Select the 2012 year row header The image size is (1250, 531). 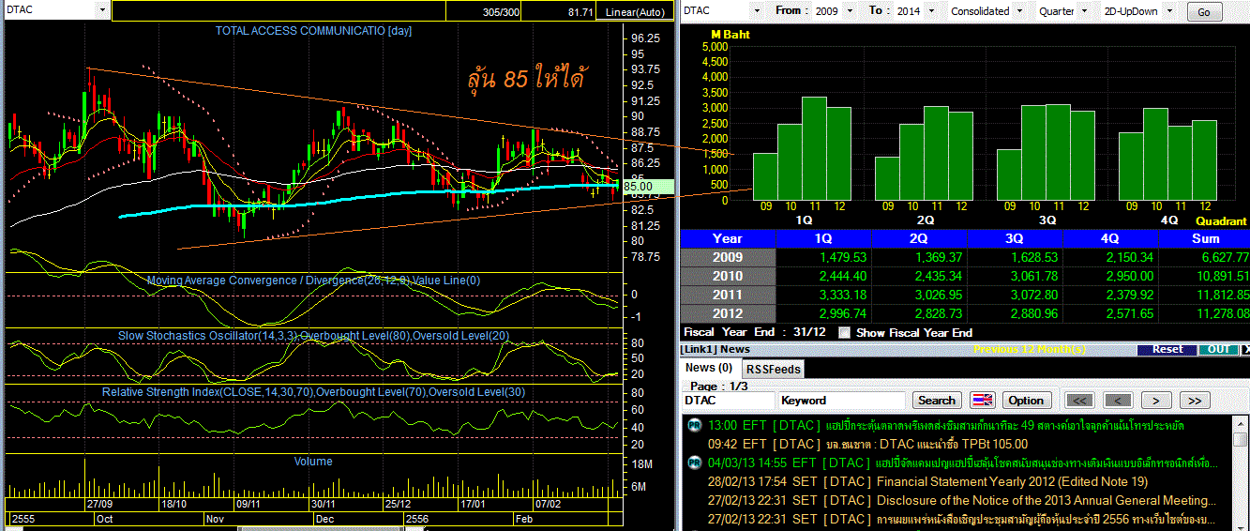(x=728, y=313)
